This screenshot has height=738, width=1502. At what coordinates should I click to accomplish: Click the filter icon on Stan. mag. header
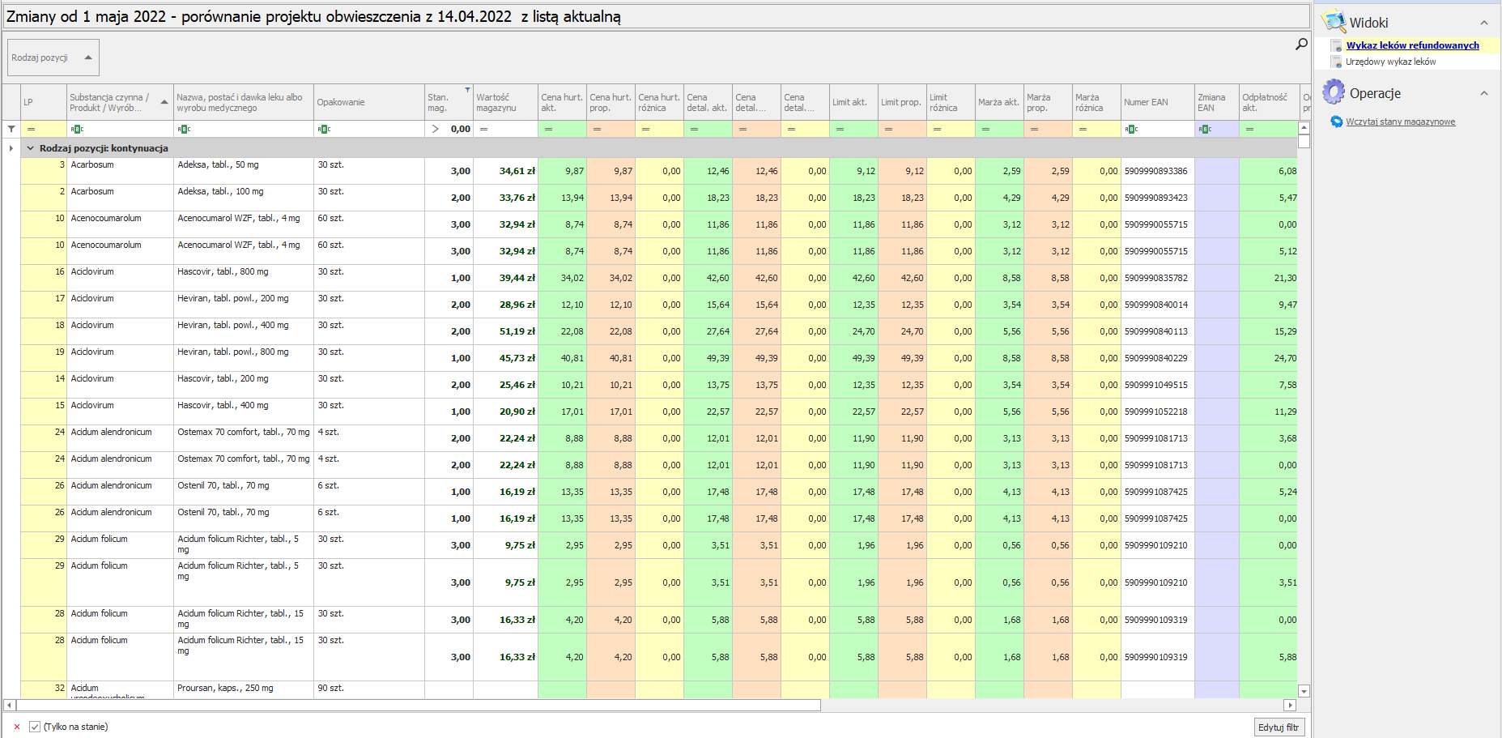point(467,90)
